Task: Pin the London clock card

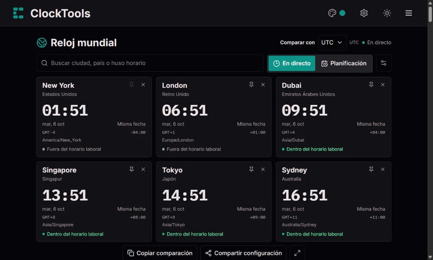Action: (252, 84)
